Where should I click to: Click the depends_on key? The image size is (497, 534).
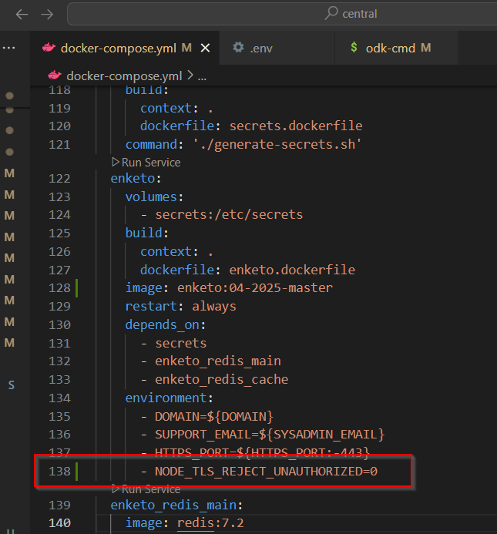coord(162,325)
